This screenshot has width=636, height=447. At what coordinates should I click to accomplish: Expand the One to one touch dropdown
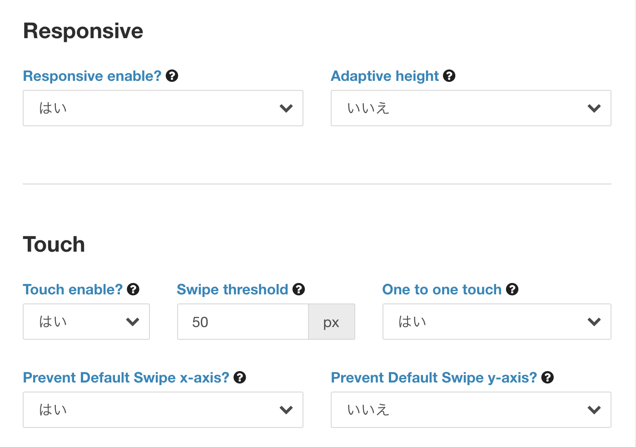click(x=497, y=322)
